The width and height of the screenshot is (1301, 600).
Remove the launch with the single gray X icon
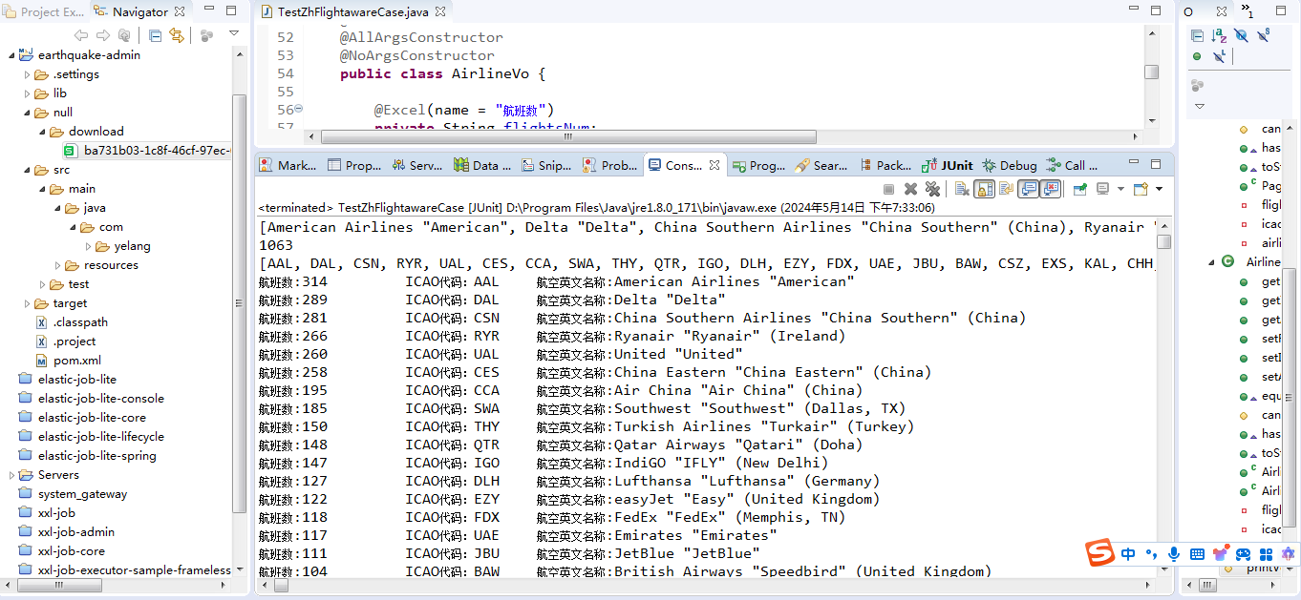point(910,189)
